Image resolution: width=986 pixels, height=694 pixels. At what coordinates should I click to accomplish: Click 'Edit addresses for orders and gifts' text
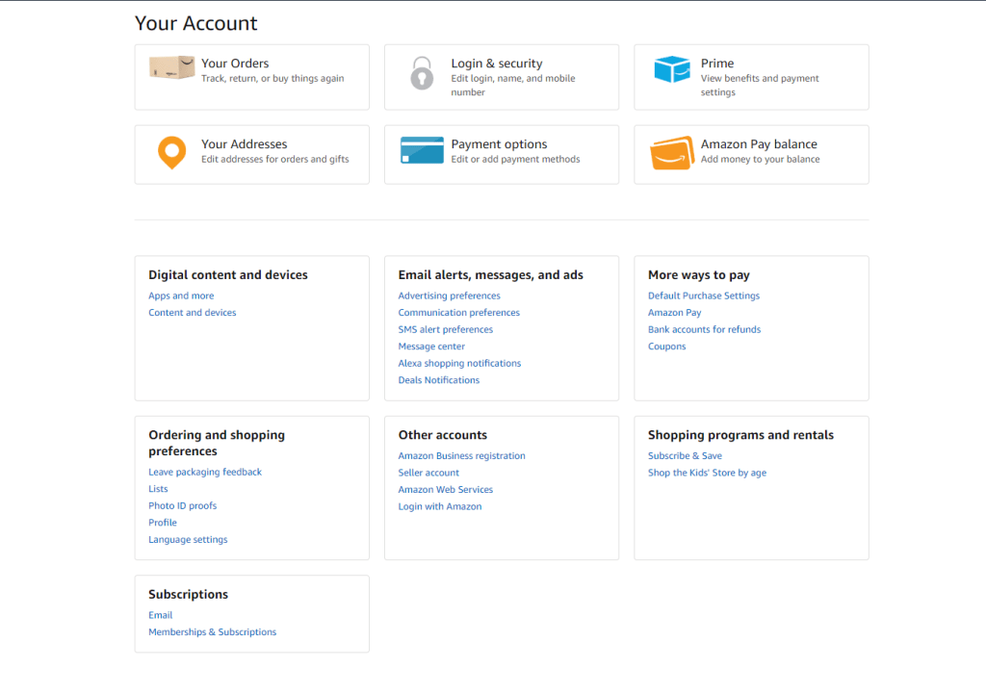(274, 160)
